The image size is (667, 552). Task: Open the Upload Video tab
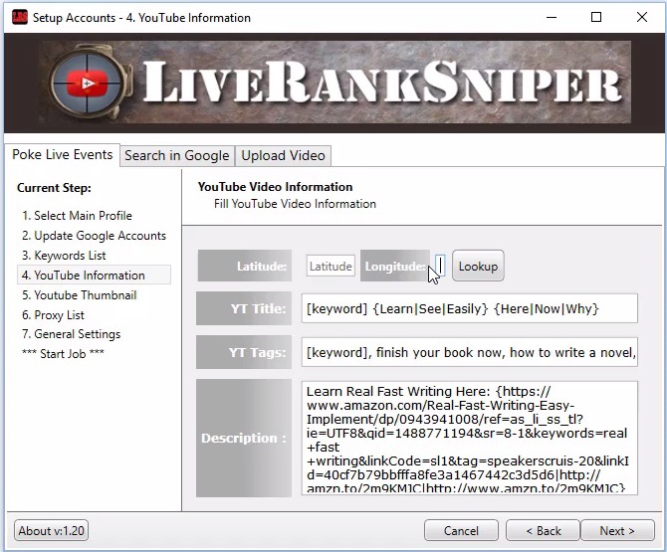coord(283,155)
